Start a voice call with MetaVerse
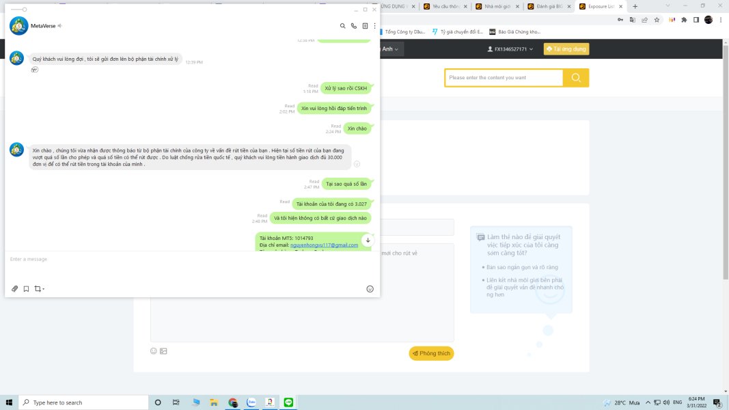The height and width of the screenshot is (410, 729). point(354,26)
